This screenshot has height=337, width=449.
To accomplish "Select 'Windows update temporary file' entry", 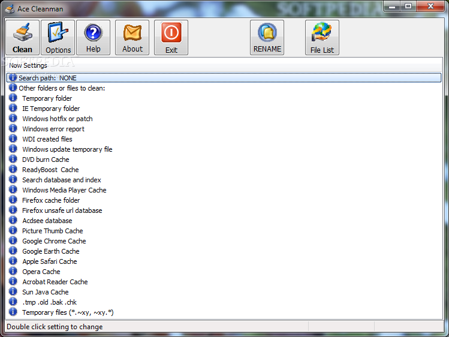I will (67, 149).
